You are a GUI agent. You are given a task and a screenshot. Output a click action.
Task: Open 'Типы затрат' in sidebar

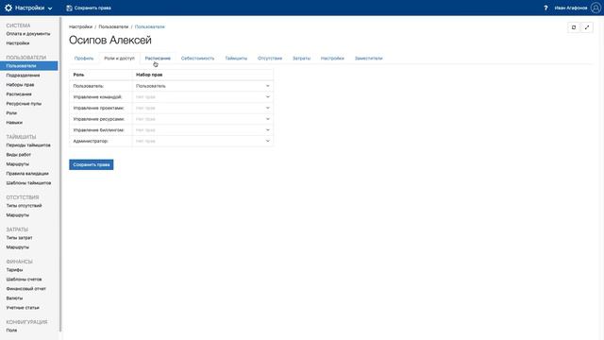(x=19, y=238)
